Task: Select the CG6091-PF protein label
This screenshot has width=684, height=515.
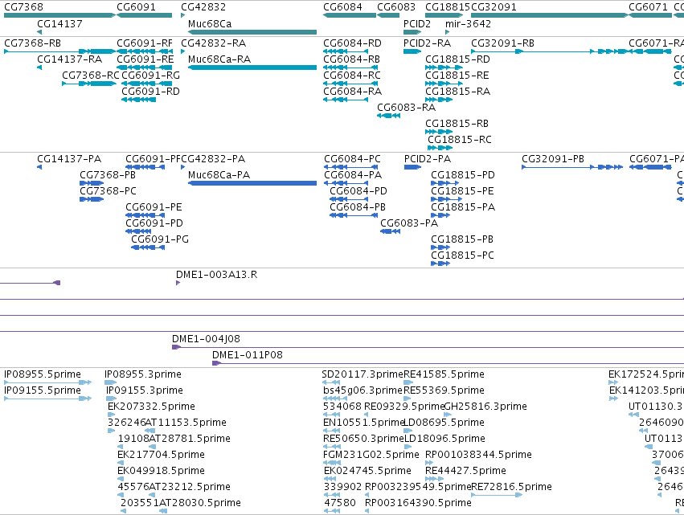Action: [x=153, y=159]
